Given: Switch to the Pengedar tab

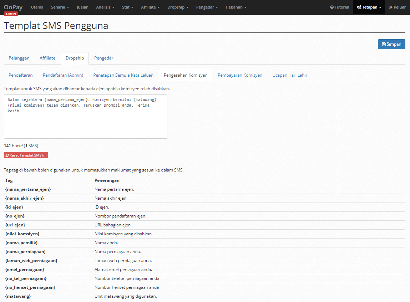Looking at the screenshot, I should (x=104, y=58).
